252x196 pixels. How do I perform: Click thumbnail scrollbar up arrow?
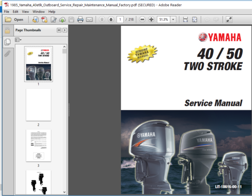click(64, 46)
